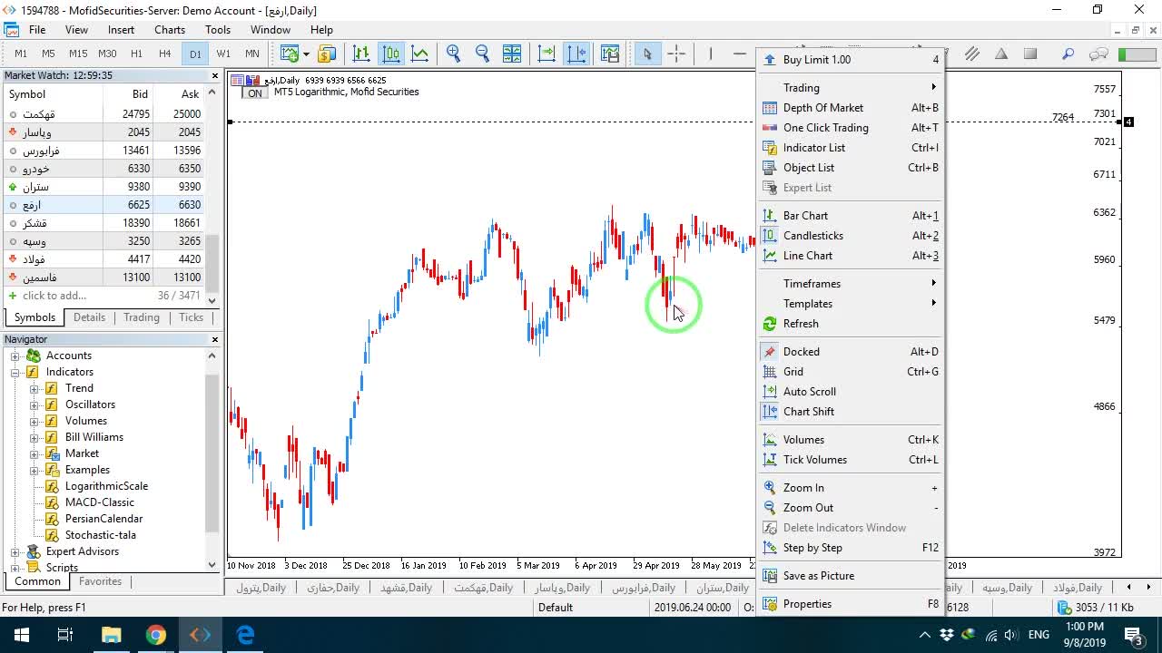Click 'click to add...' symbol field
The height and width of the screenshot is (653, 1162).
click(54, 296)
